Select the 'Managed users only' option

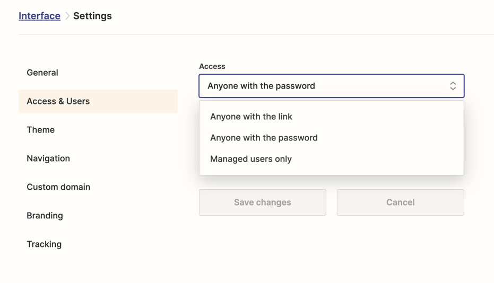[x=251, y=159]
